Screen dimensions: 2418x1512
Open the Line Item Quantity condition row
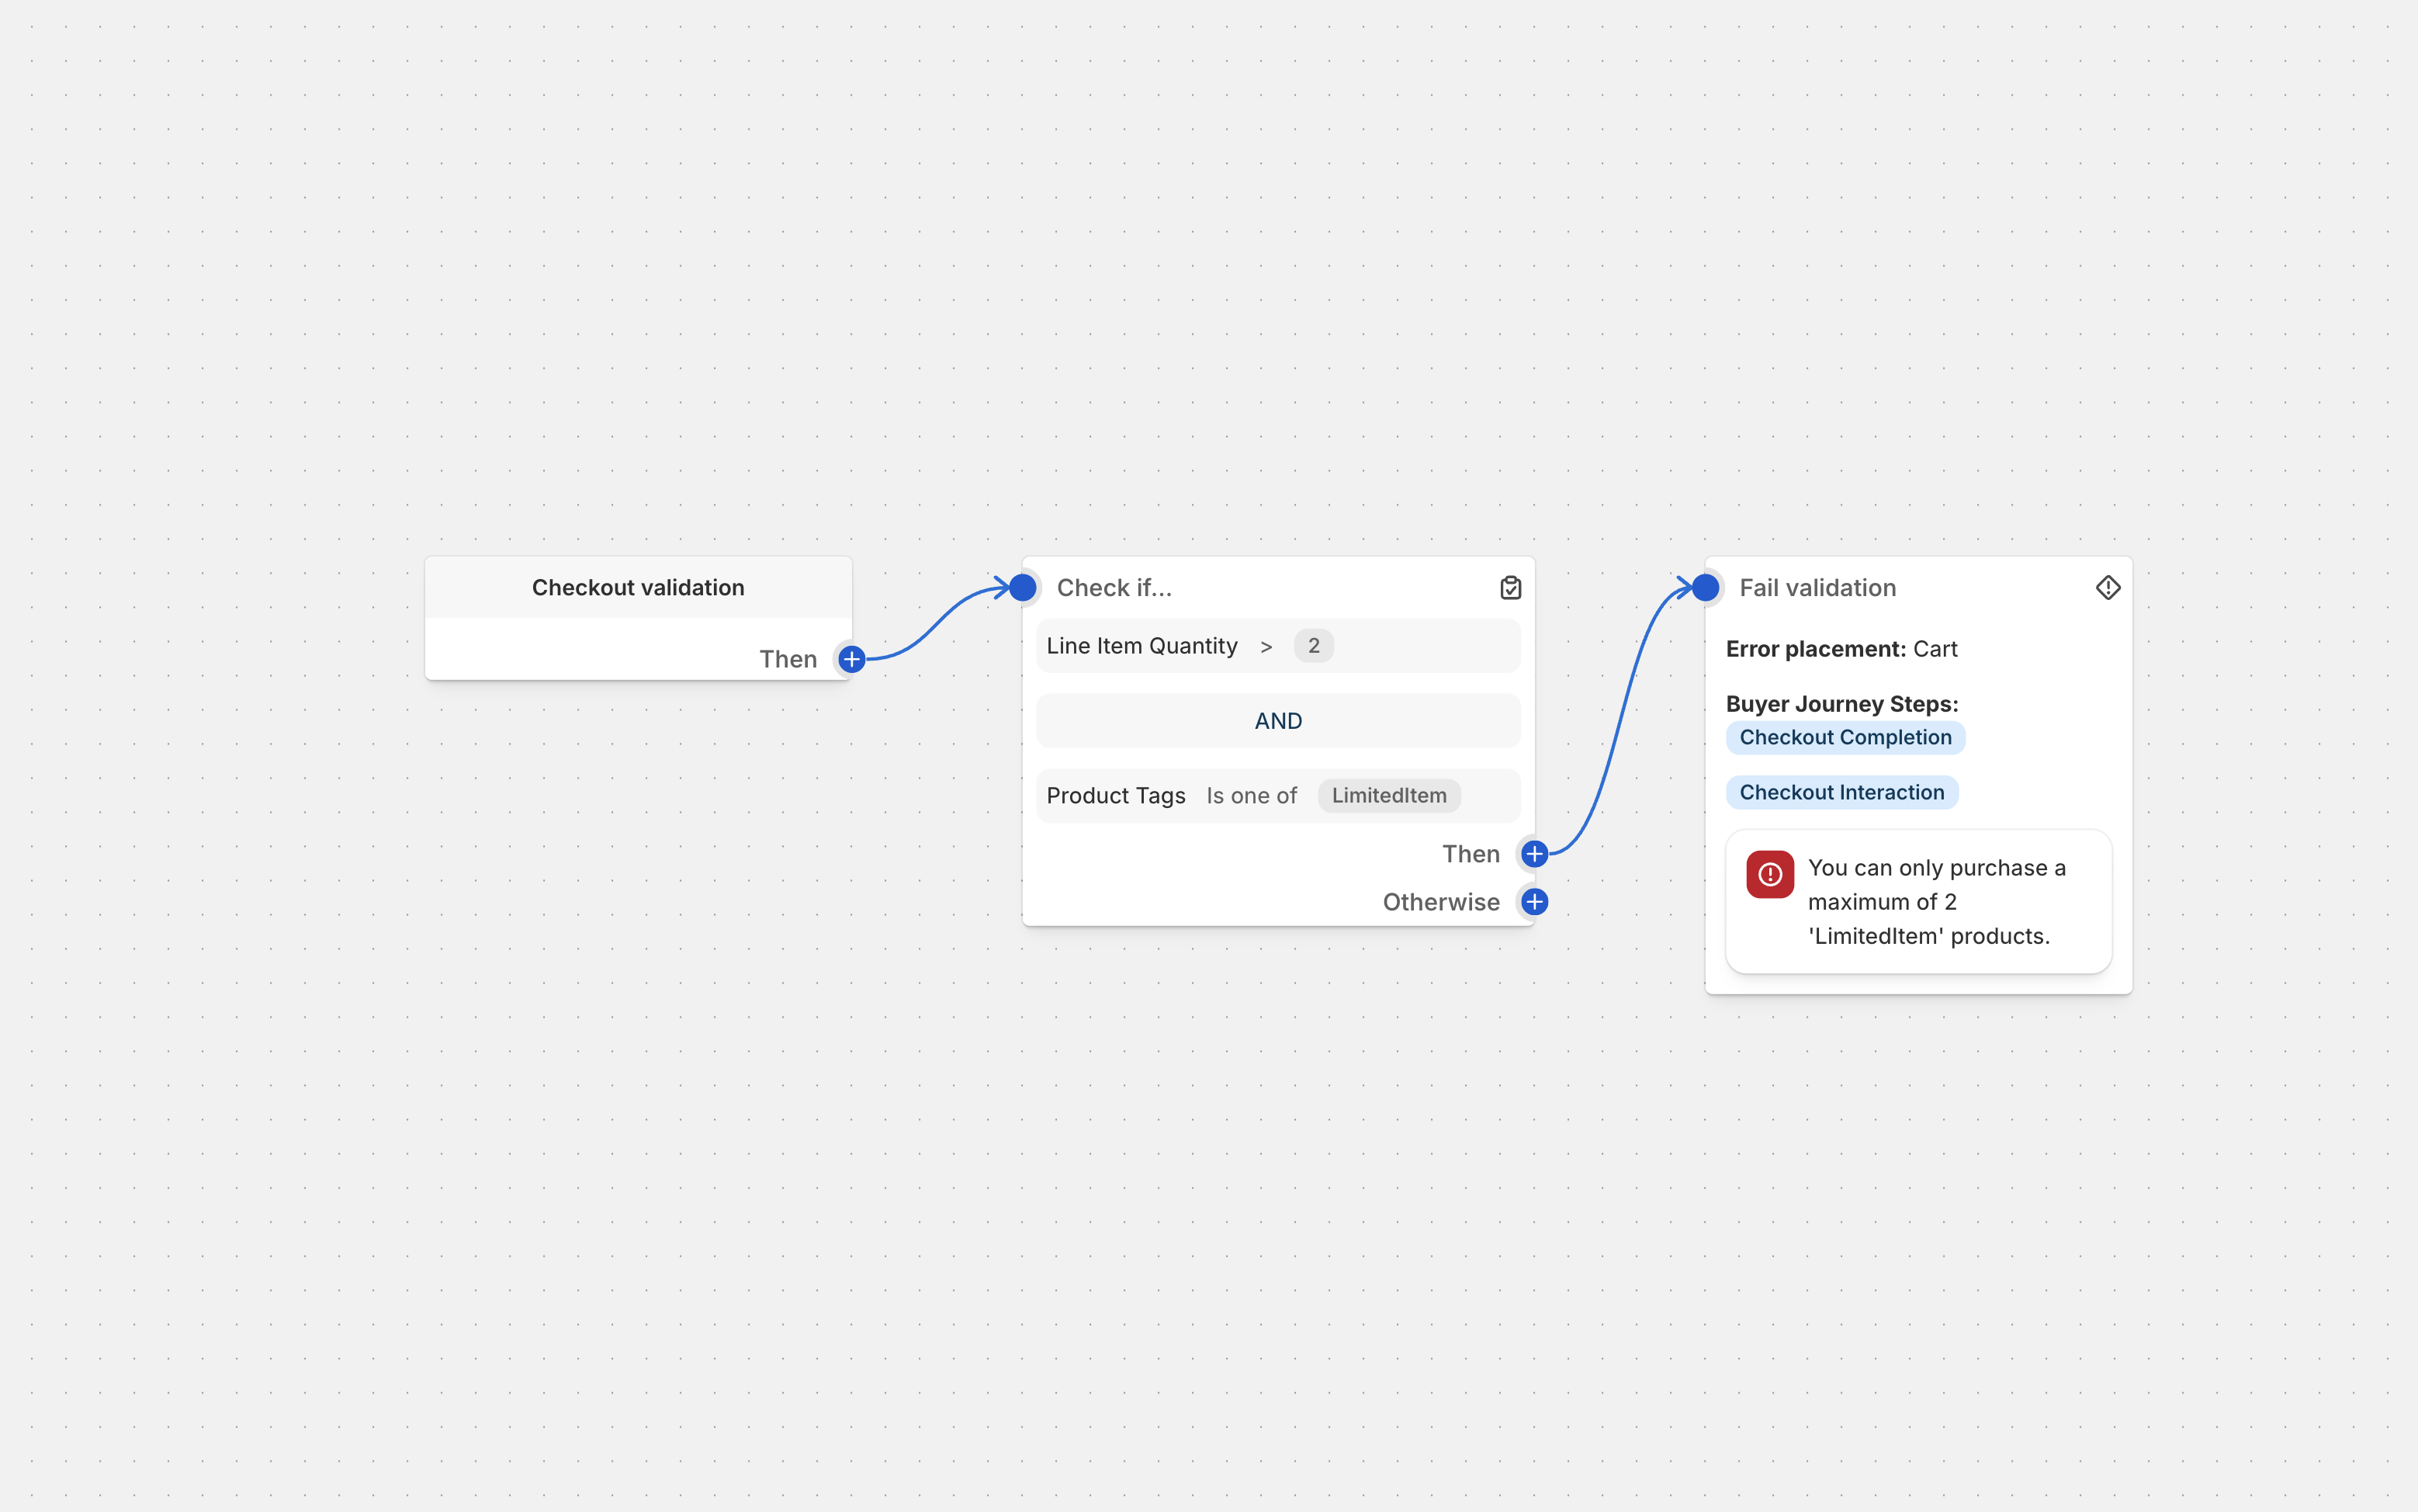pyautogui.click(x=1141, y=646)
